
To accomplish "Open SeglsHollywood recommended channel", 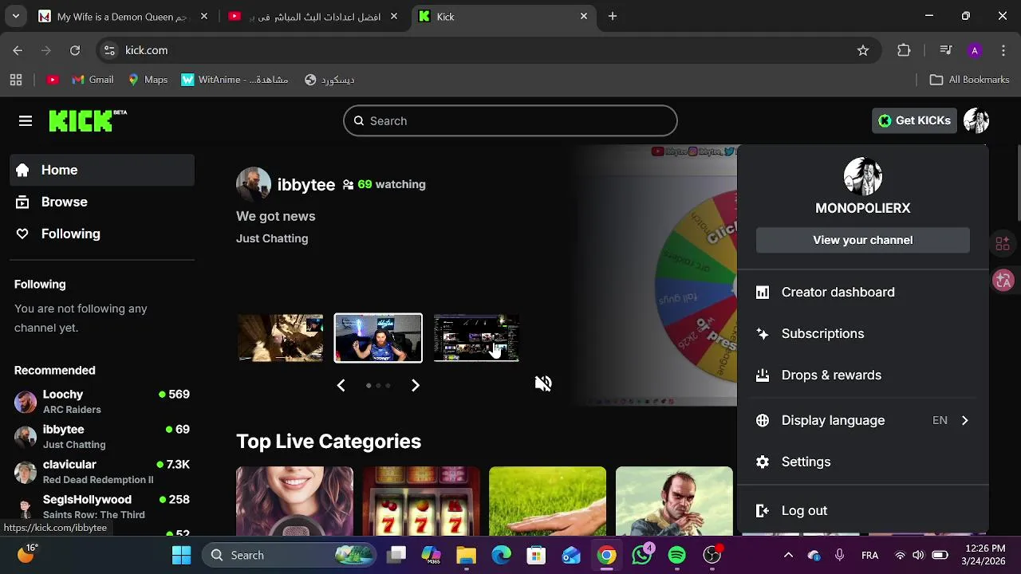I will tap(102, 506).
